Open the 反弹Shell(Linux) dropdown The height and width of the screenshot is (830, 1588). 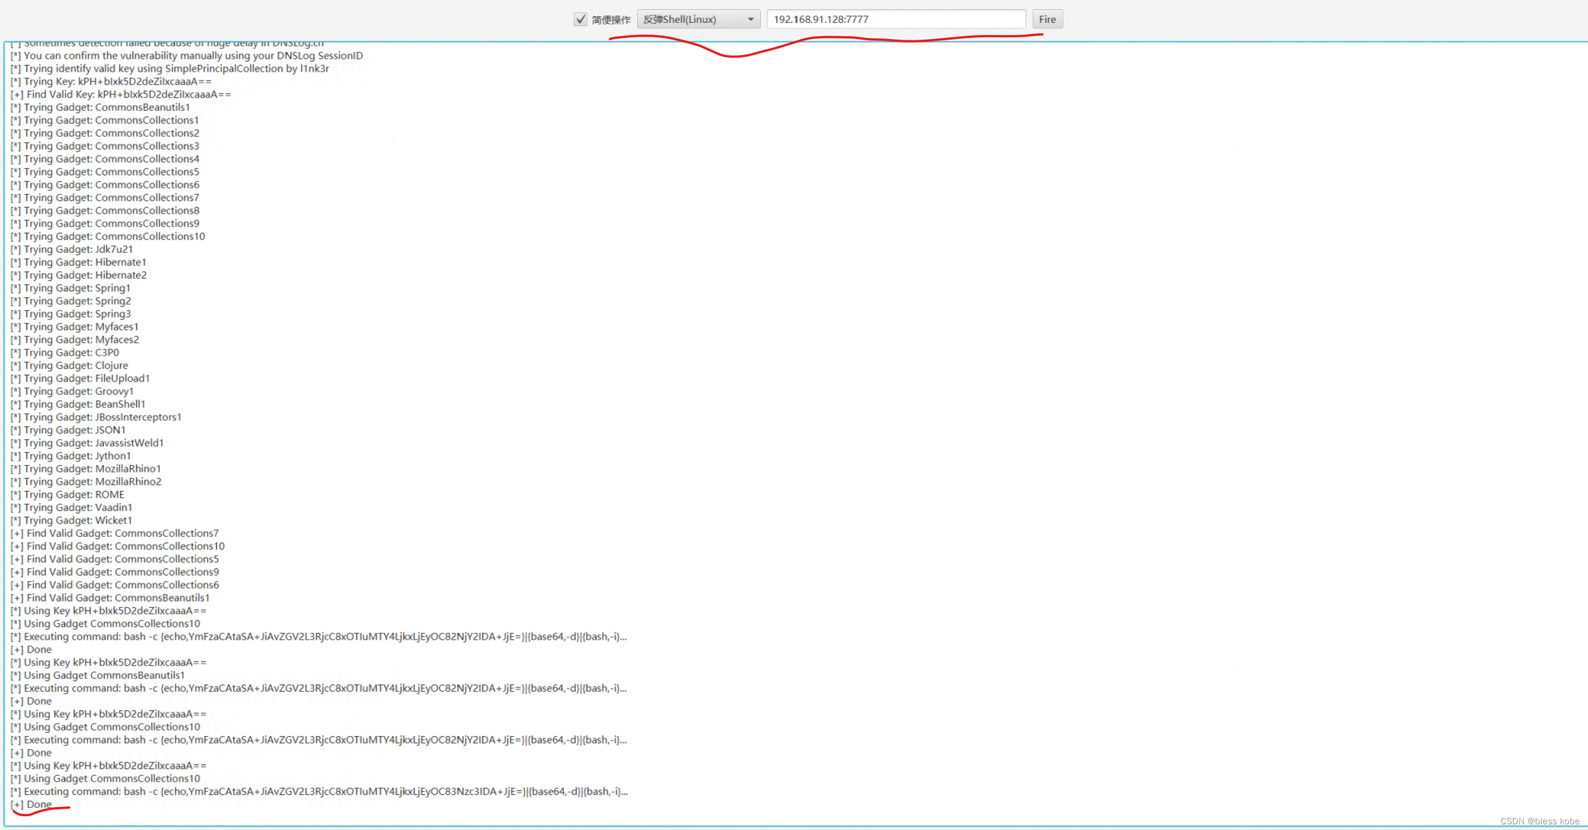[x=698, y=19]
